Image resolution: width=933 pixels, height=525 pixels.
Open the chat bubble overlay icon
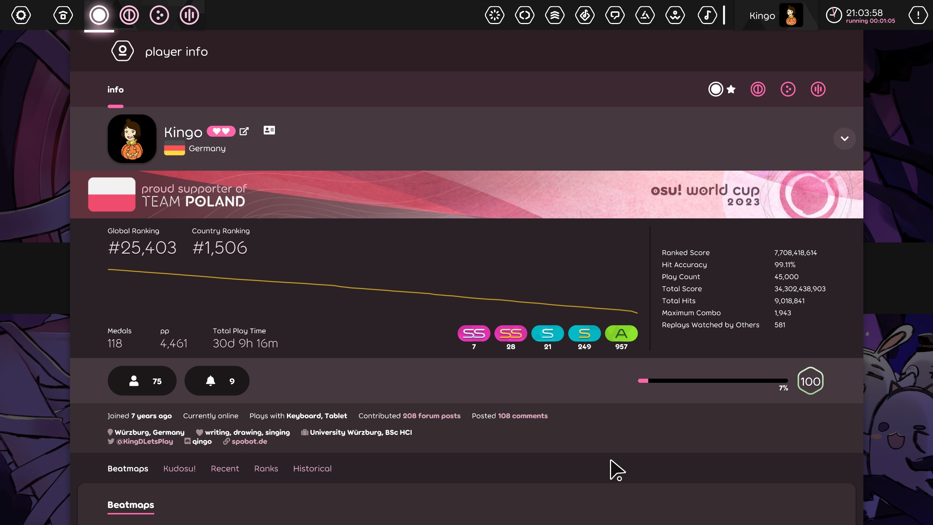click(x=615, y=15)
